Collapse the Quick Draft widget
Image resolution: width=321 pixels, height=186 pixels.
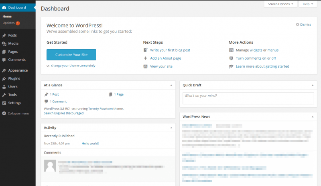click(x=313, y=85)
